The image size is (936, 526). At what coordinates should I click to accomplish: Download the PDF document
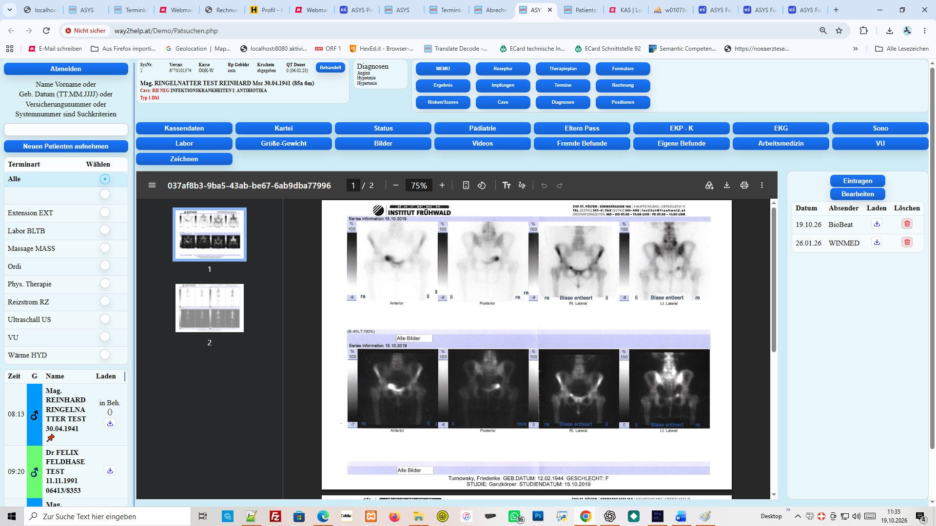(x=727, y=185)
